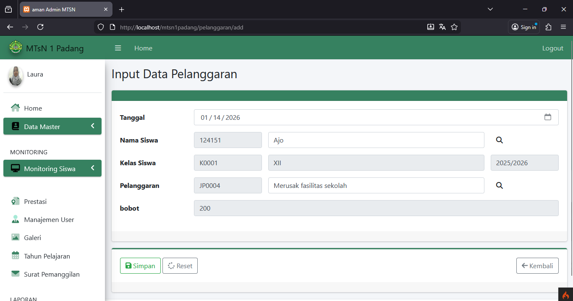Select Home in the sidebar menu
Viewport: 573px width, 301px height.
33,108
